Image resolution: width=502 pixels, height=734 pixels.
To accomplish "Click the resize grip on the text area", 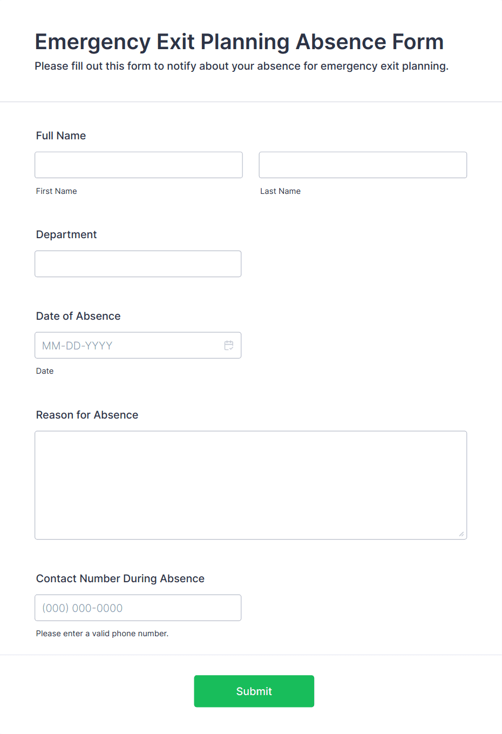I will click(x=462, y=534).
